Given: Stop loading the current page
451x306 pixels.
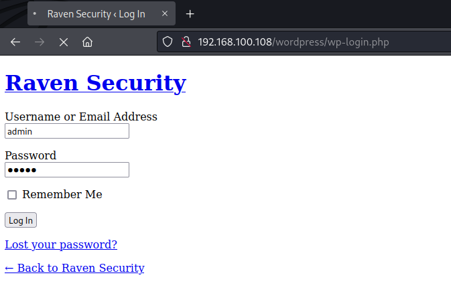Looking at the screenshot, I should [x=64, y=42].
